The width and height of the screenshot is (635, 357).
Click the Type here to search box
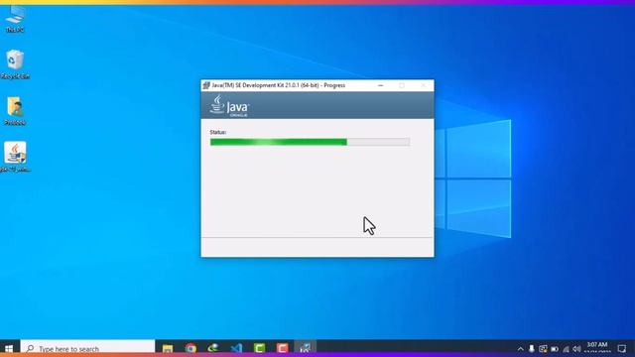(x=87, y=348)
